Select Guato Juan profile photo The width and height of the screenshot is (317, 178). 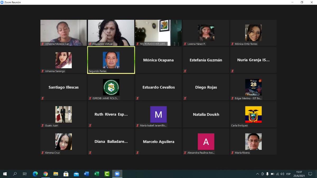tap(63, 114)
